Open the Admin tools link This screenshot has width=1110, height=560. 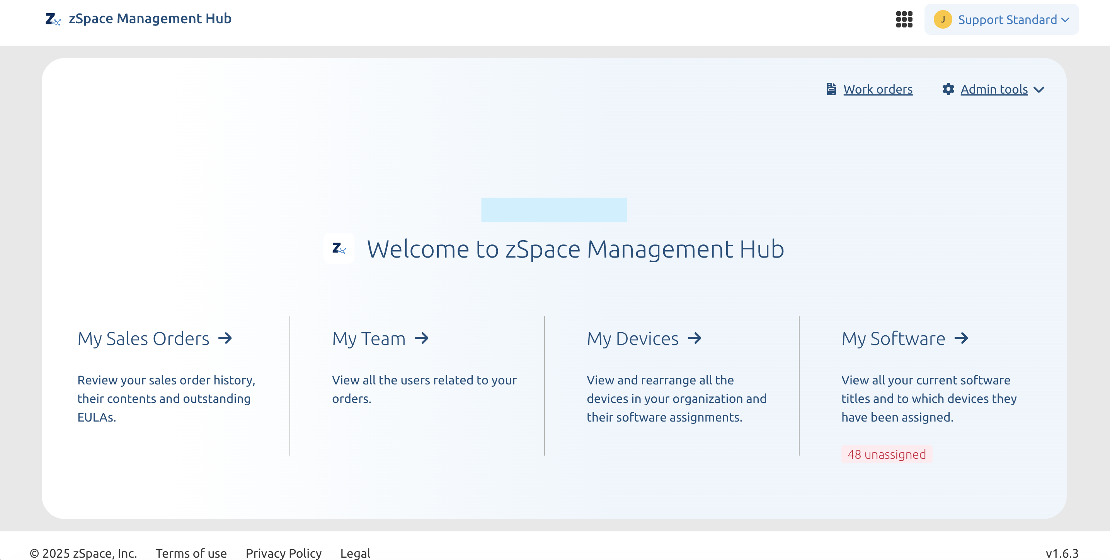[x=994, y=89]
